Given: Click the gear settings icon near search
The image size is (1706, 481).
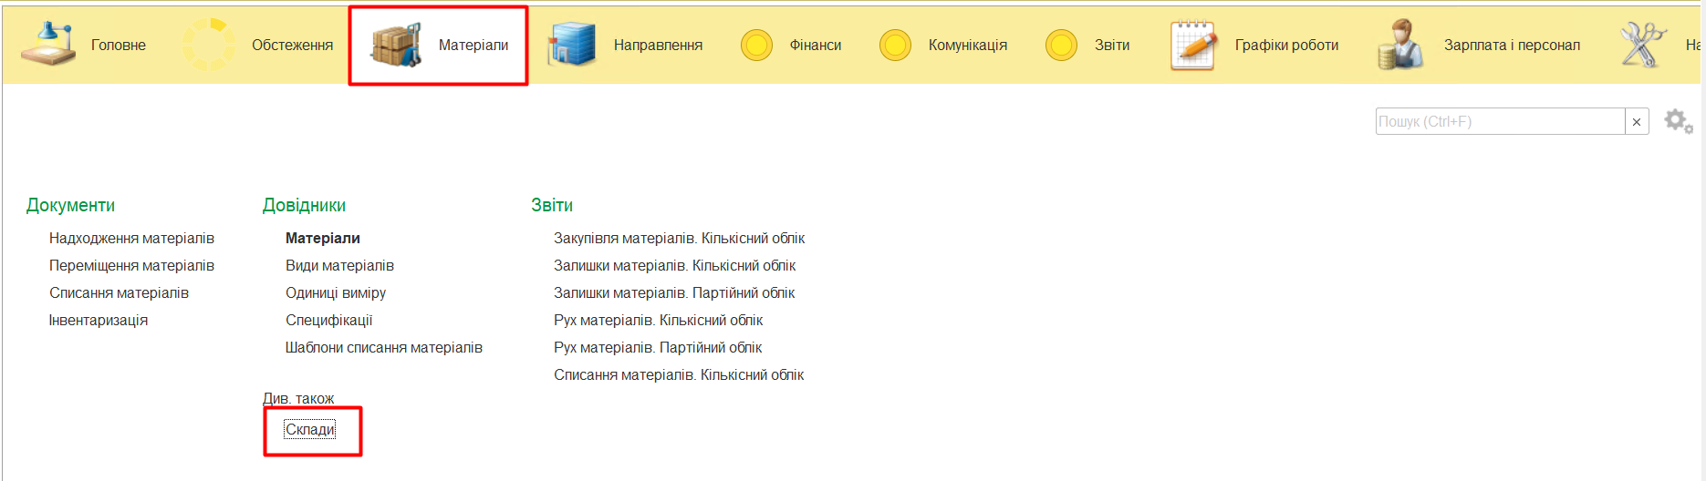Looking at the screenshot, I should pyautogui.click(x=1678, y=121).
